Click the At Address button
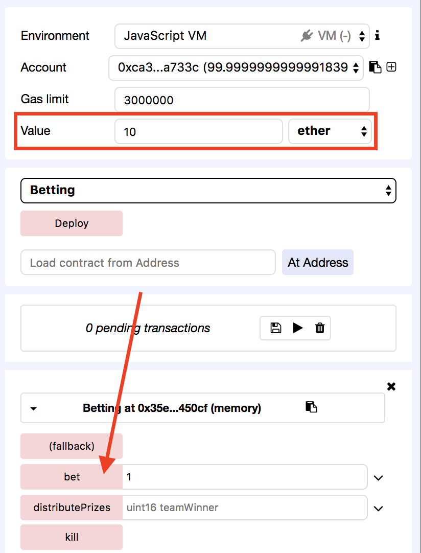Image resolution: width=421 pixels, height=553 pixels. (318, 262)
